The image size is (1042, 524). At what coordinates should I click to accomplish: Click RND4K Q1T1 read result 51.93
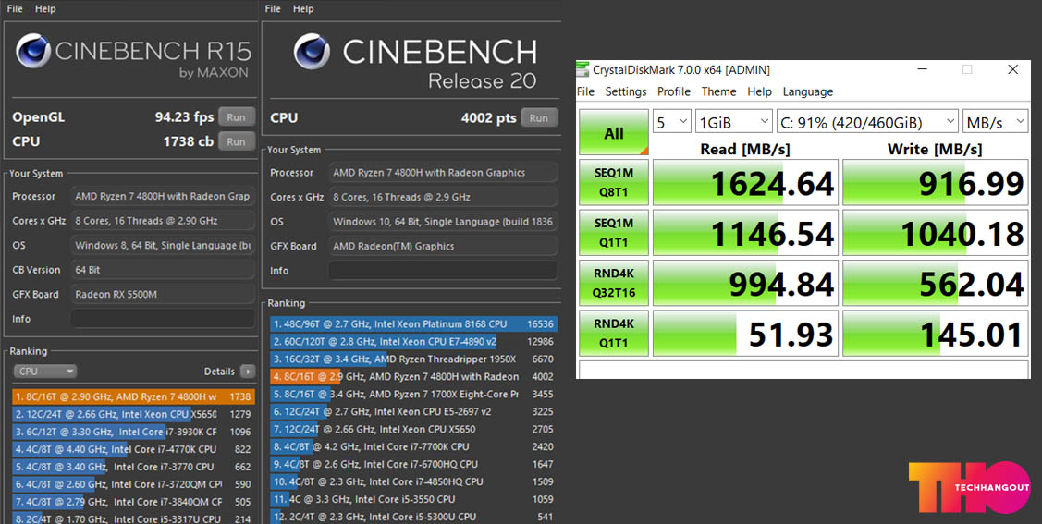745,334
